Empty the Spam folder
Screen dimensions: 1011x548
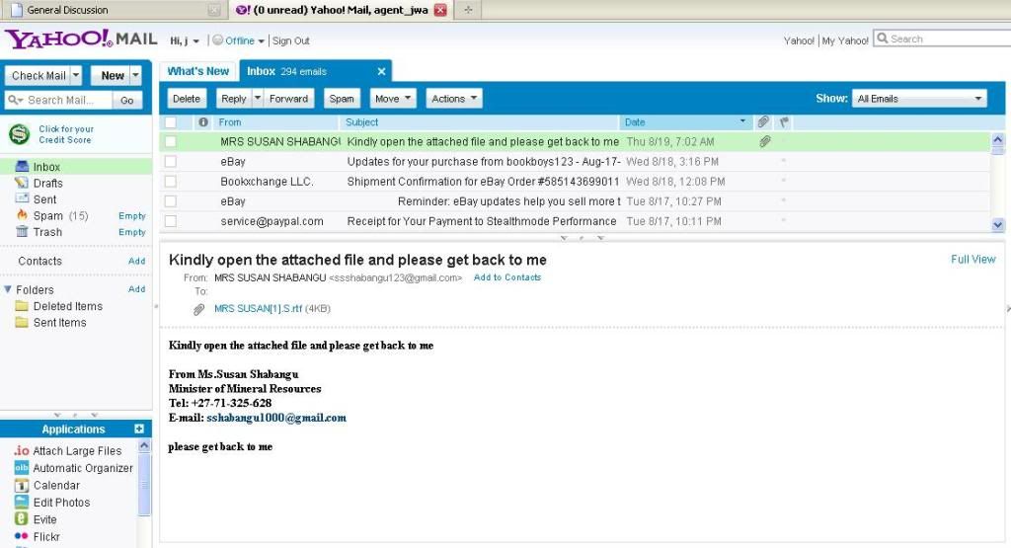pyautogui.click(x=132, y=216)
